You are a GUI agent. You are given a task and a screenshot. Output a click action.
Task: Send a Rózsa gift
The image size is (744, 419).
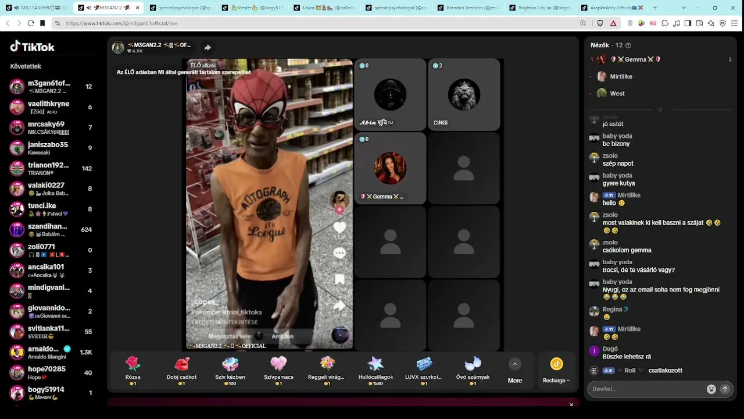tap(133, 370)
